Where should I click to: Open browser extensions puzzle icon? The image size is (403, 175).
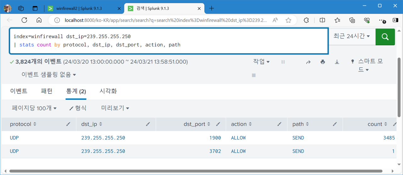306,20
